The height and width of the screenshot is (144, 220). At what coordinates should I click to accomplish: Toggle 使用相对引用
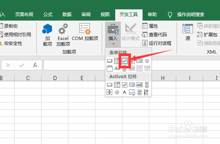click(x=15, y=34)
